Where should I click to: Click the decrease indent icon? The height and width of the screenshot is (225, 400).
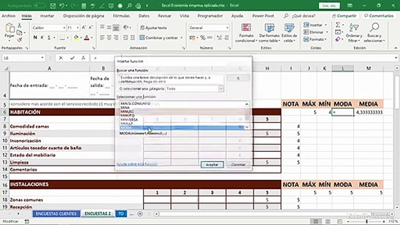[x=125, y=37]
